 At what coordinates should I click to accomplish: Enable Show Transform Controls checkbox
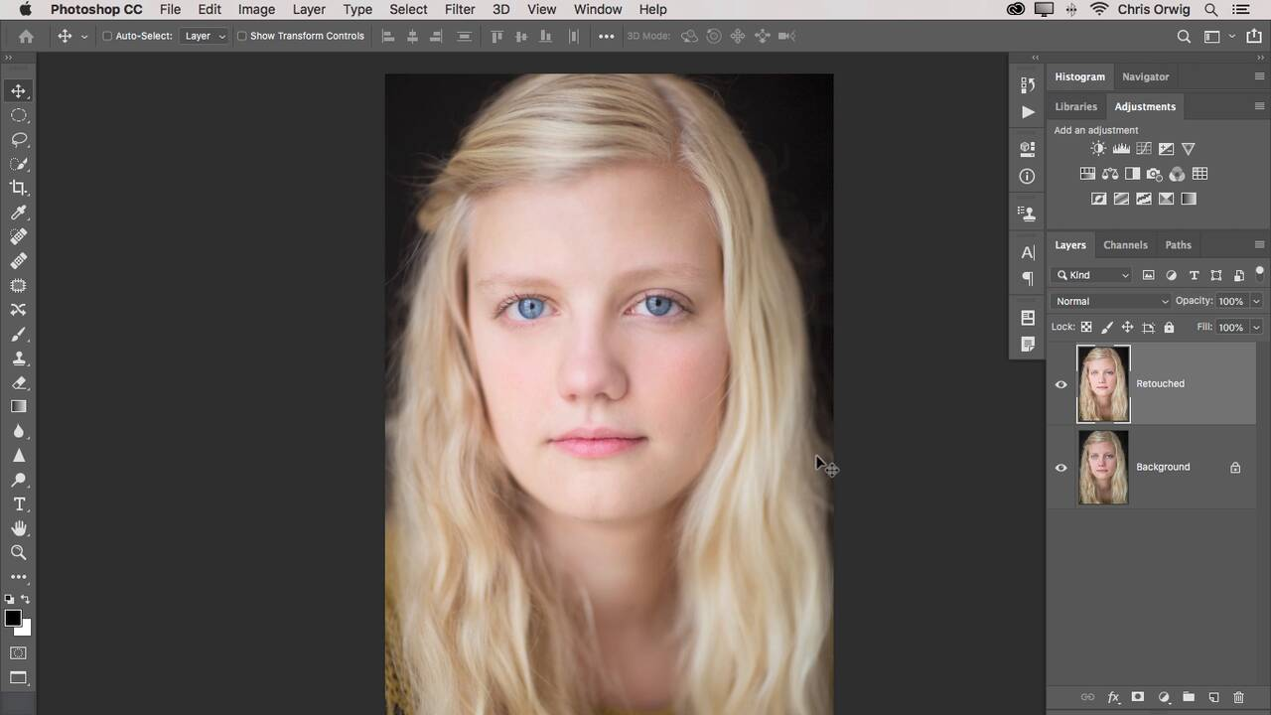click(241, 36)
